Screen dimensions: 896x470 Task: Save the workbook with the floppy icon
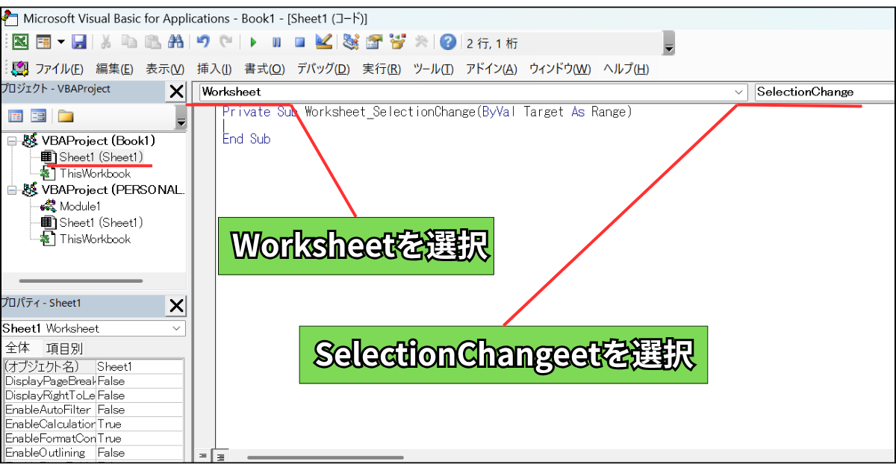point(78,43)
